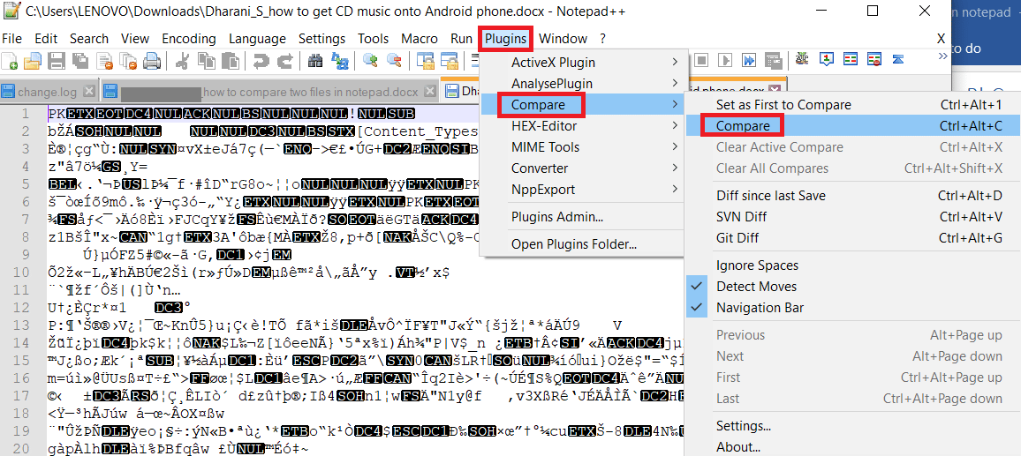Viewport: 1021px width, 456px height.
Task: Open the Language menu
Action: click(x=257, y=39)
